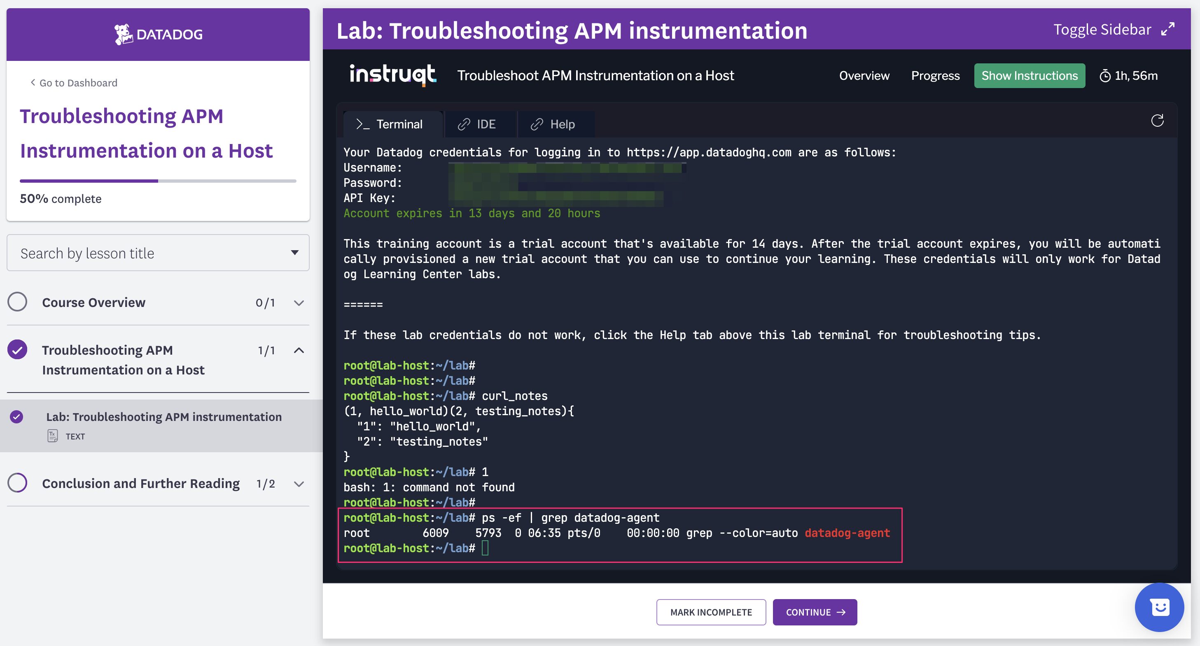
Task: Click the Course Overview section title
Action: (x=93, y=302)
